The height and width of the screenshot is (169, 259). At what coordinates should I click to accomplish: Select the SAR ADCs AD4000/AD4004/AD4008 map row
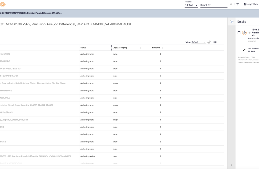point(112,156)
